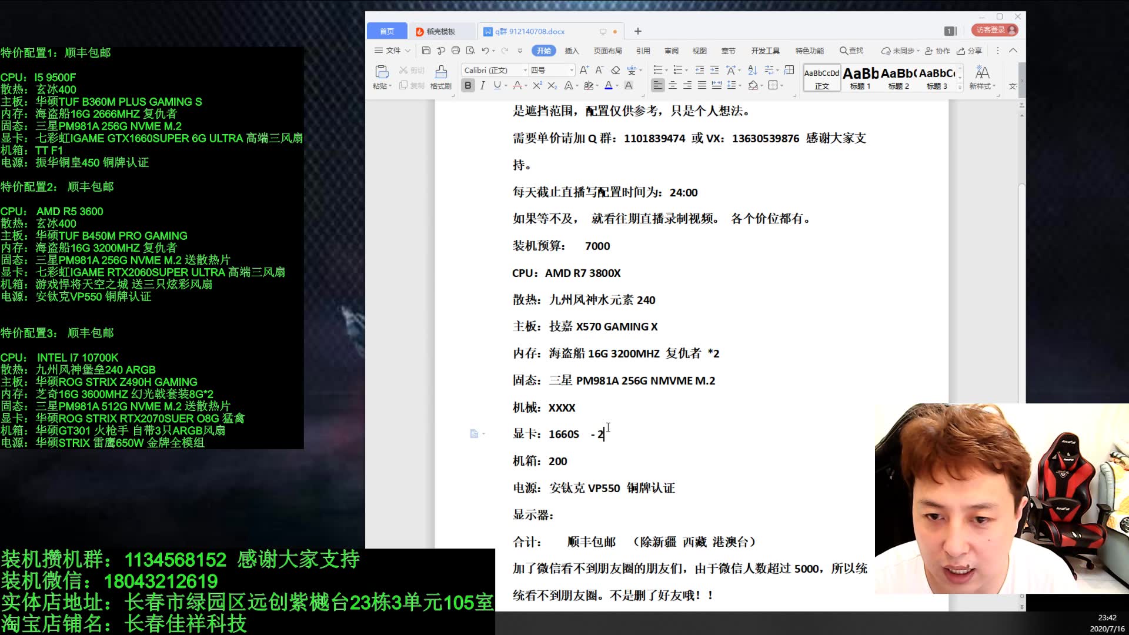Click the Save icon in quick toolbar
The image size is (1129, 635).
click(x=426, y=51)
